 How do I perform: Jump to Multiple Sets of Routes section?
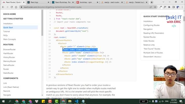tap(153, 53)
